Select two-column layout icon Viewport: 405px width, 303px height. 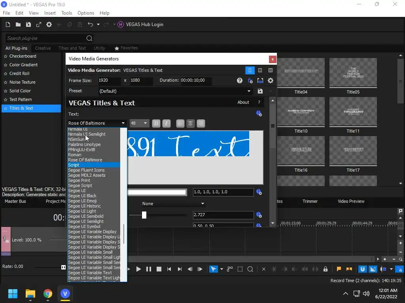coord(260,70)
